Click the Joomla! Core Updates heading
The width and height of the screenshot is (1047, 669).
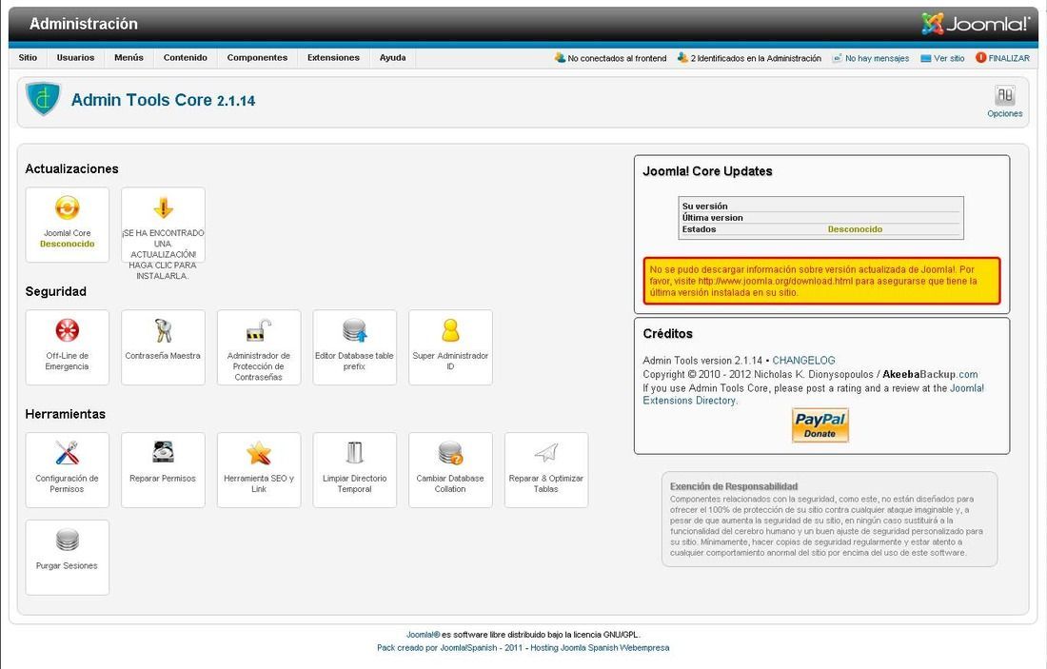coord(707,171)
